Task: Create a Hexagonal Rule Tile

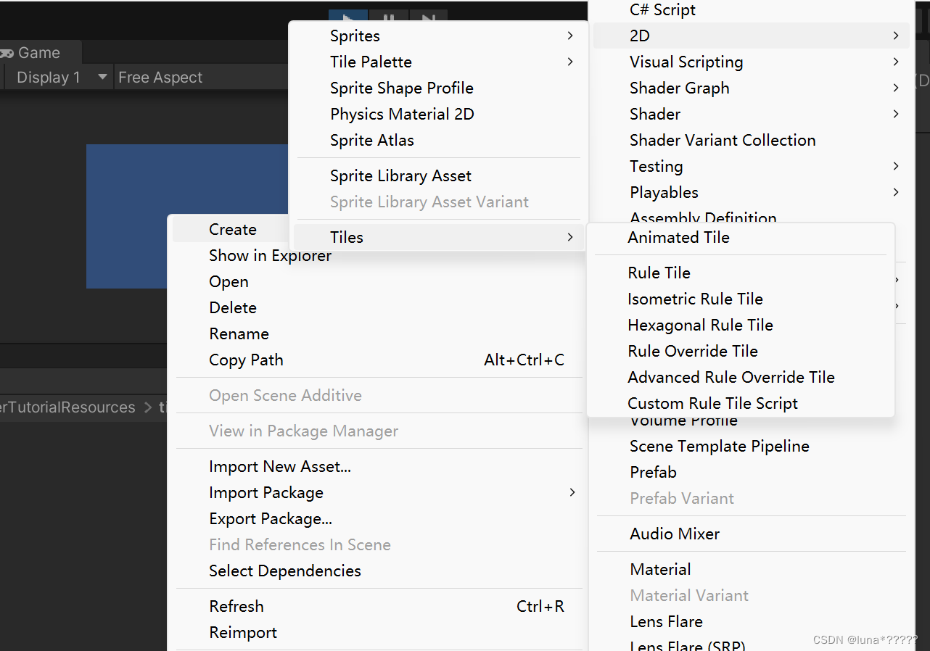Action: pyautogui.click(x=741, y=325)
